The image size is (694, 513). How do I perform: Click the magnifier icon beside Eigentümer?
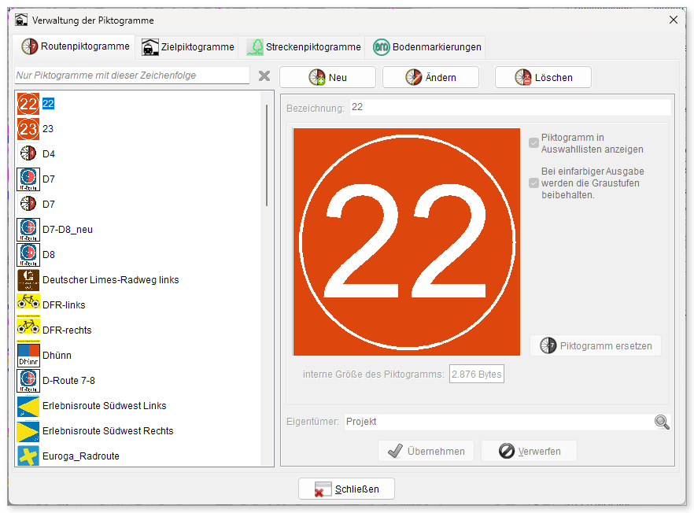click(x=662, y=422)
